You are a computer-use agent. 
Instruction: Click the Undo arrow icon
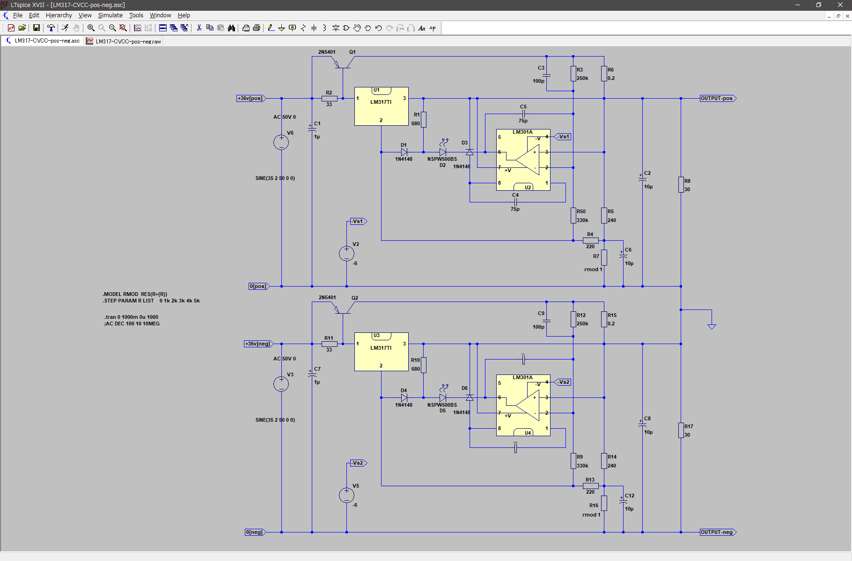coord(379,28)
